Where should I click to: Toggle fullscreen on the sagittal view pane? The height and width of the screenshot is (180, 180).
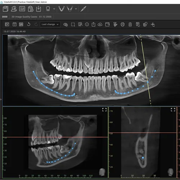pos(104,109)
